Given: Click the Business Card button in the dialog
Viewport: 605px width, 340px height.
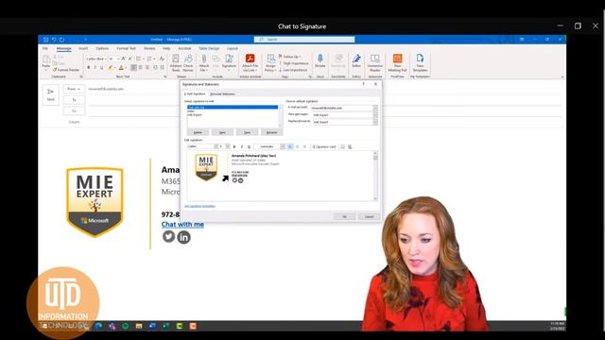Looking at the screenshot, I should coord(324,147).
